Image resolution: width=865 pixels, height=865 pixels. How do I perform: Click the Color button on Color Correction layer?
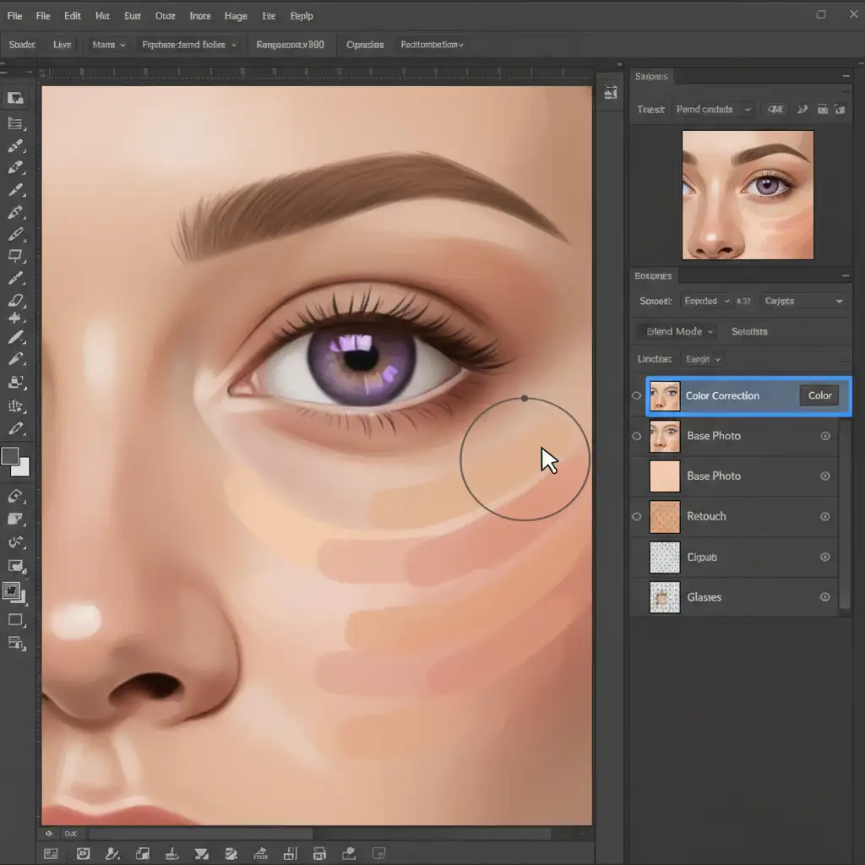819,395
